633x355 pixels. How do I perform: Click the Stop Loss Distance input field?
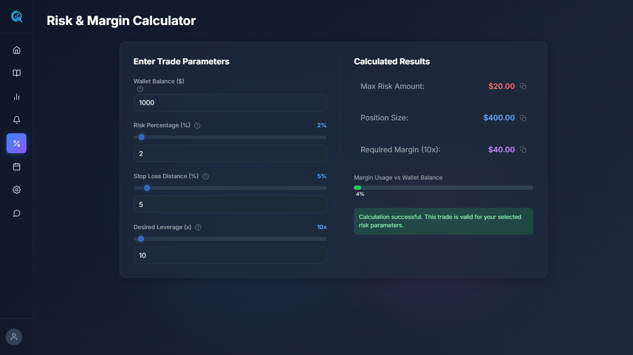click(x=230, y=204)
